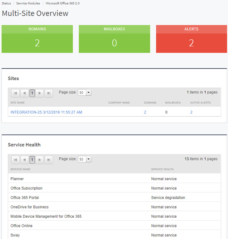Viewport: 228px width, 239px height.
Task: Select the Office Subscription row
Action: (x=114, y=188)
